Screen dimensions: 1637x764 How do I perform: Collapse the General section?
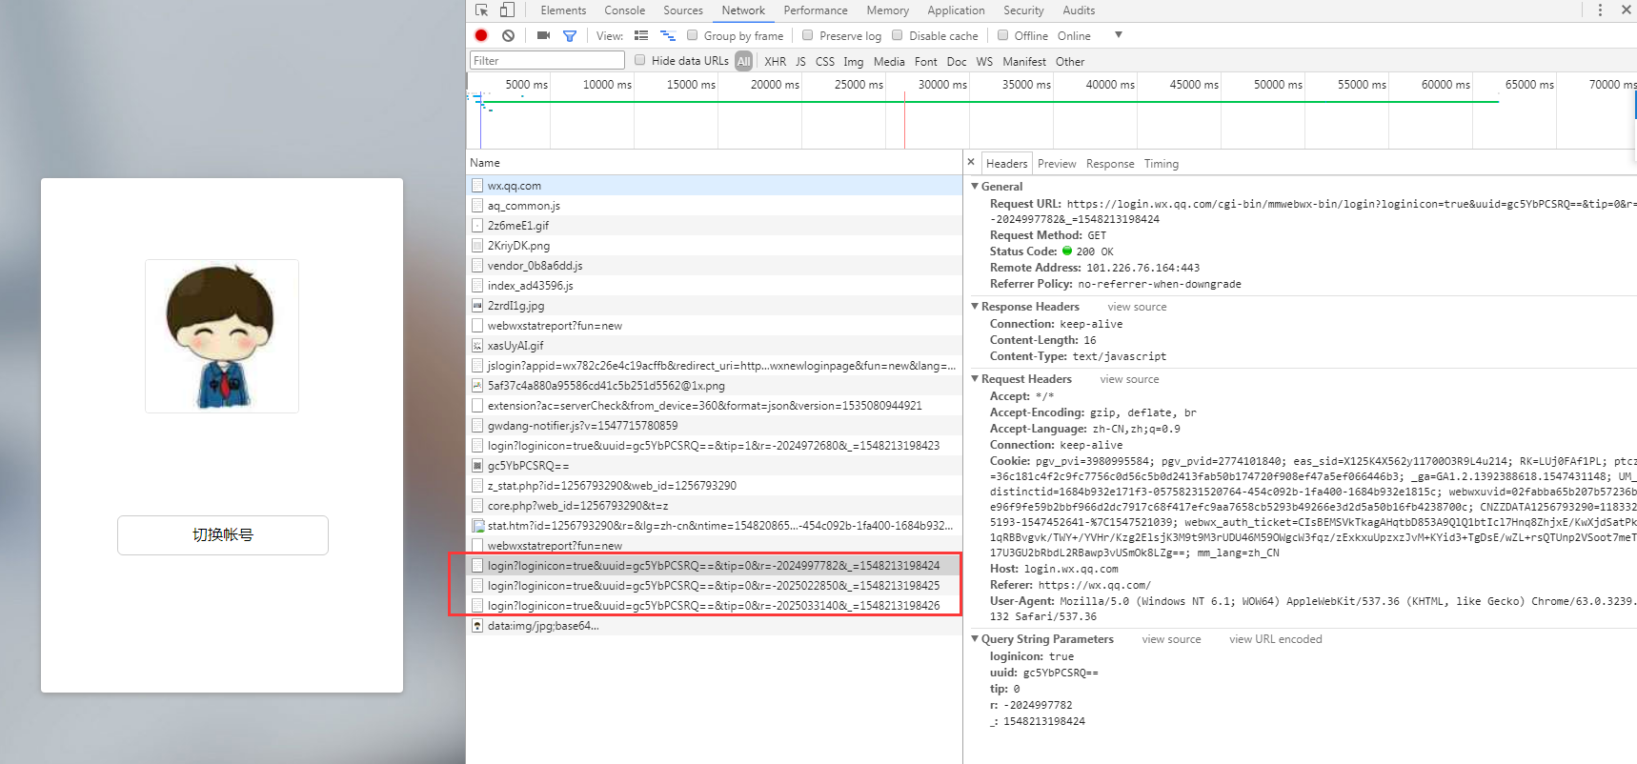(x=975, y=186)
